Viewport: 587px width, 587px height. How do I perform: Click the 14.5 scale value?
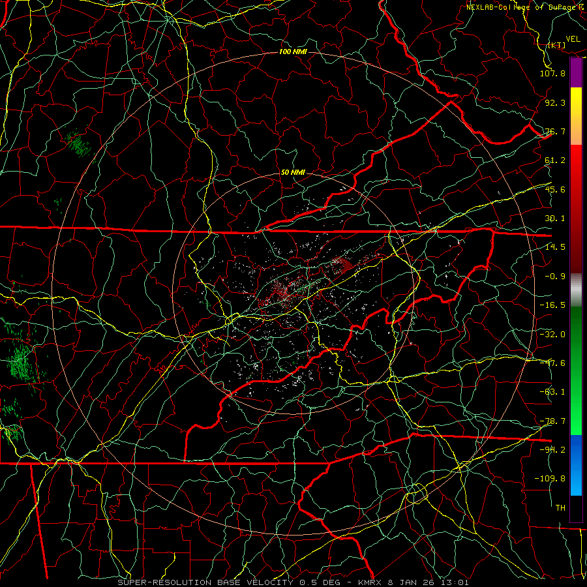coord(555,247)
